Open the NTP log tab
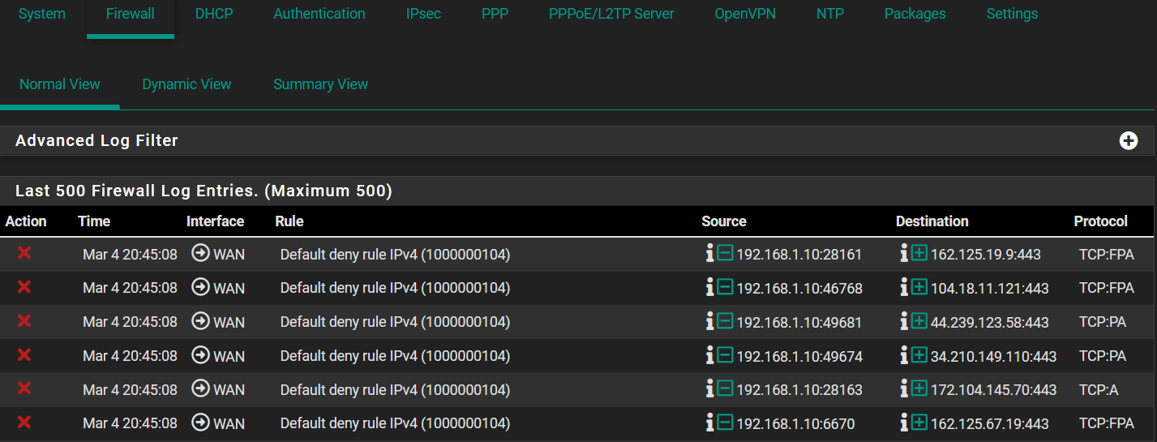 point(830,14)
